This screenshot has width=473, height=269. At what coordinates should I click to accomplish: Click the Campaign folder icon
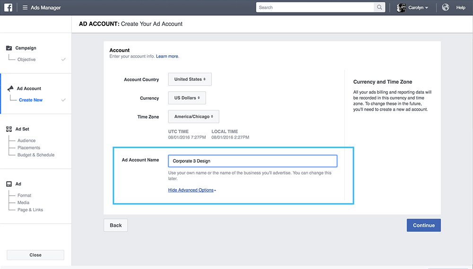[x=9, y=48]
